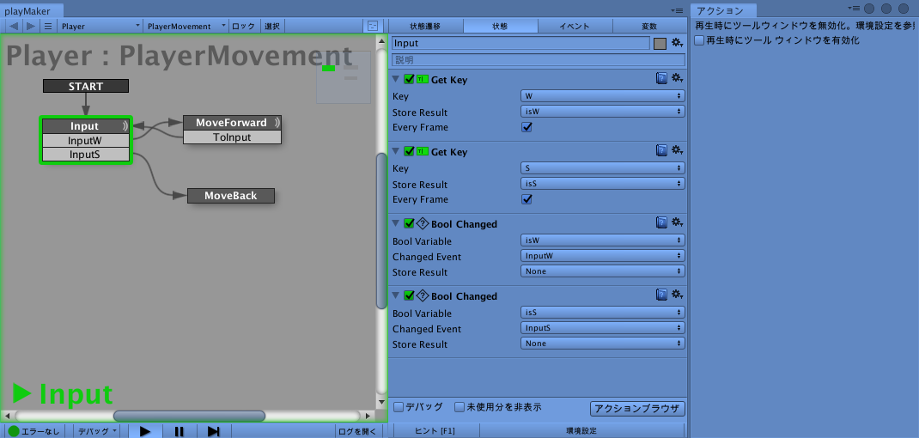Click the state name field containing Input
The width and height of the screenshot is (919, 438).
[x=520, y=44]
